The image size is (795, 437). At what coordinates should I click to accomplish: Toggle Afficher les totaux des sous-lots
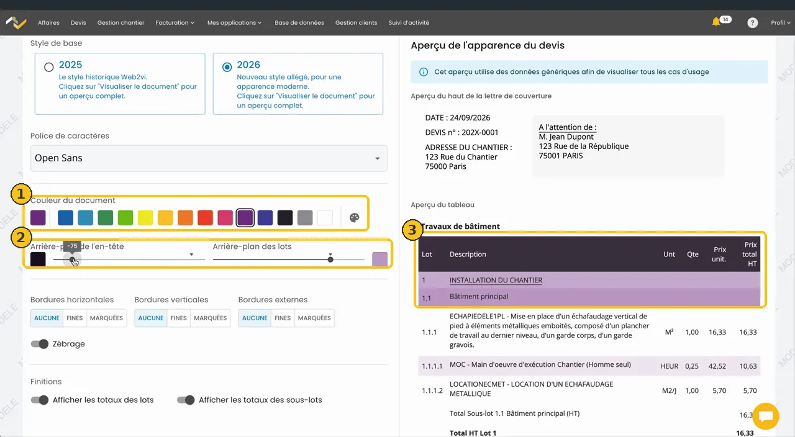pos(186,400)
